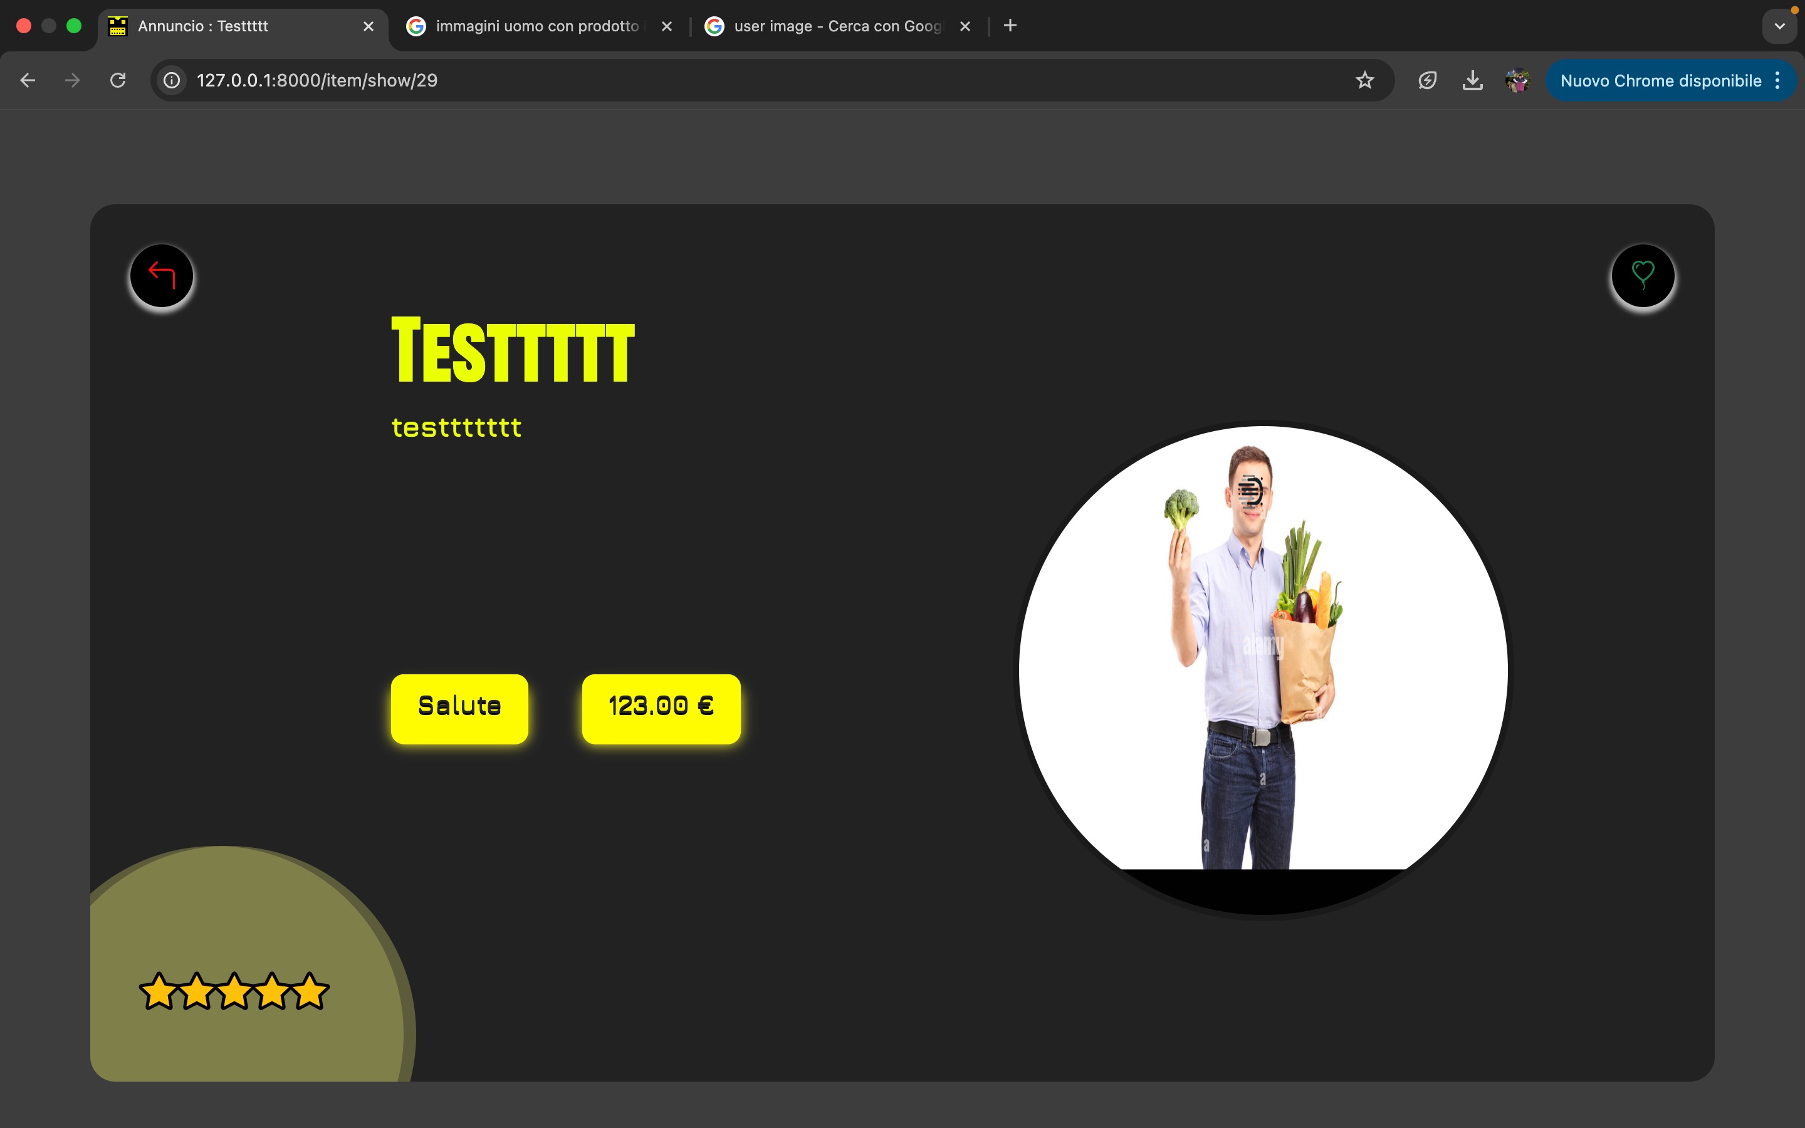Click the browser reload icon
Image resolution: width=1805 pixels, height=1128 pixels.
(118, 81)
